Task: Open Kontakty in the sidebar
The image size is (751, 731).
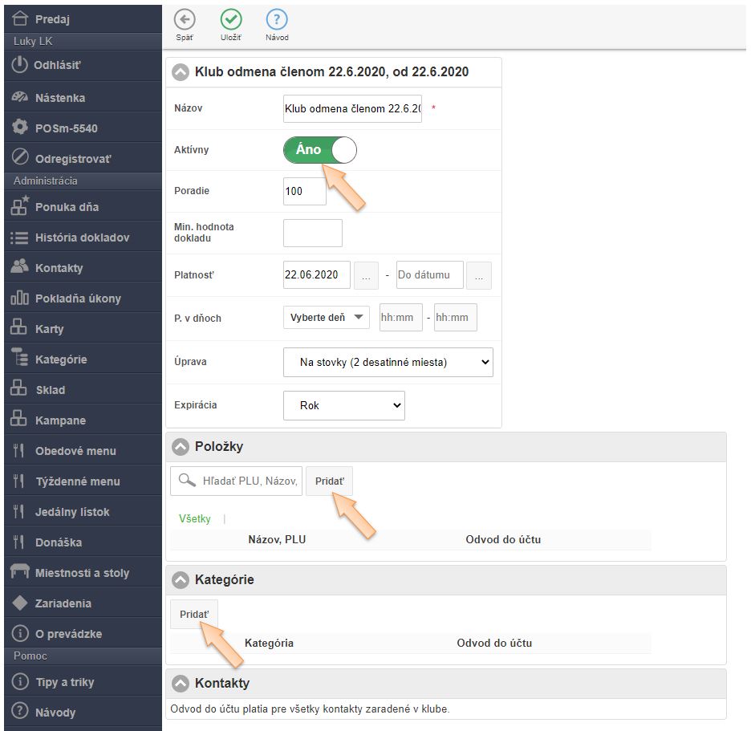Action: pos(59,268)
